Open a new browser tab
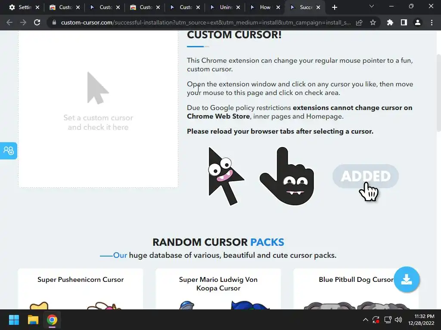This screenshot has height=330, width=441. tap(334, 7)
